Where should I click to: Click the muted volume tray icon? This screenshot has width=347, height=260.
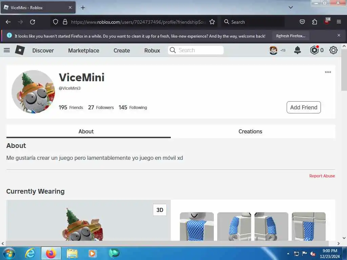click(x=313, y=254)
